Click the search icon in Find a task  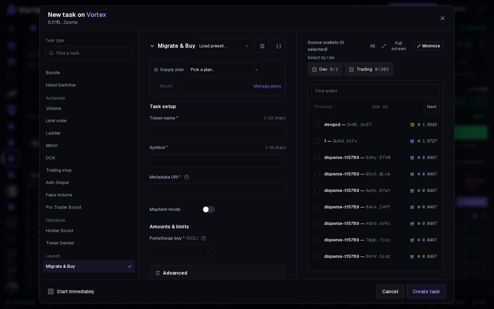(51, 53)
